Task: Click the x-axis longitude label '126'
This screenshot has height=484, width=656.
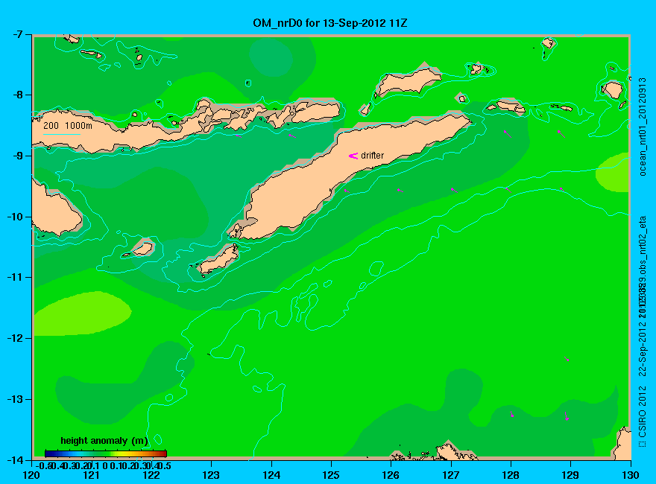Action: (391, 475)
